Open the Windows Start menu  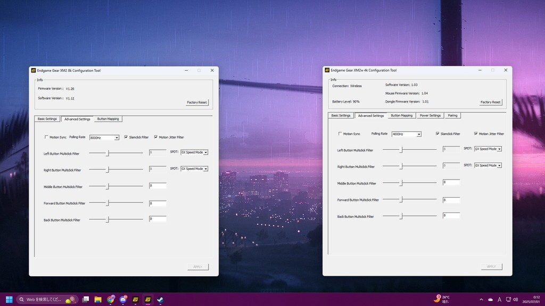tap(9, 299)
